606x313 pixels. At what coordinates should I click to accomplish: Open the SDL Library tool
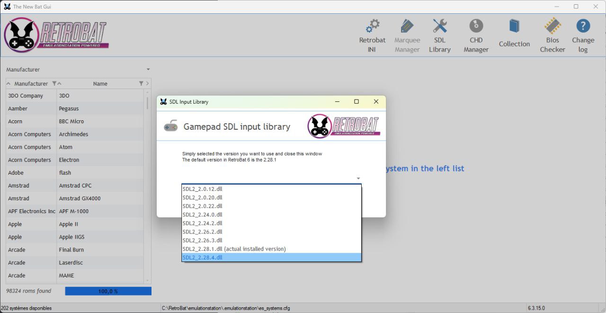pos(440,36)
